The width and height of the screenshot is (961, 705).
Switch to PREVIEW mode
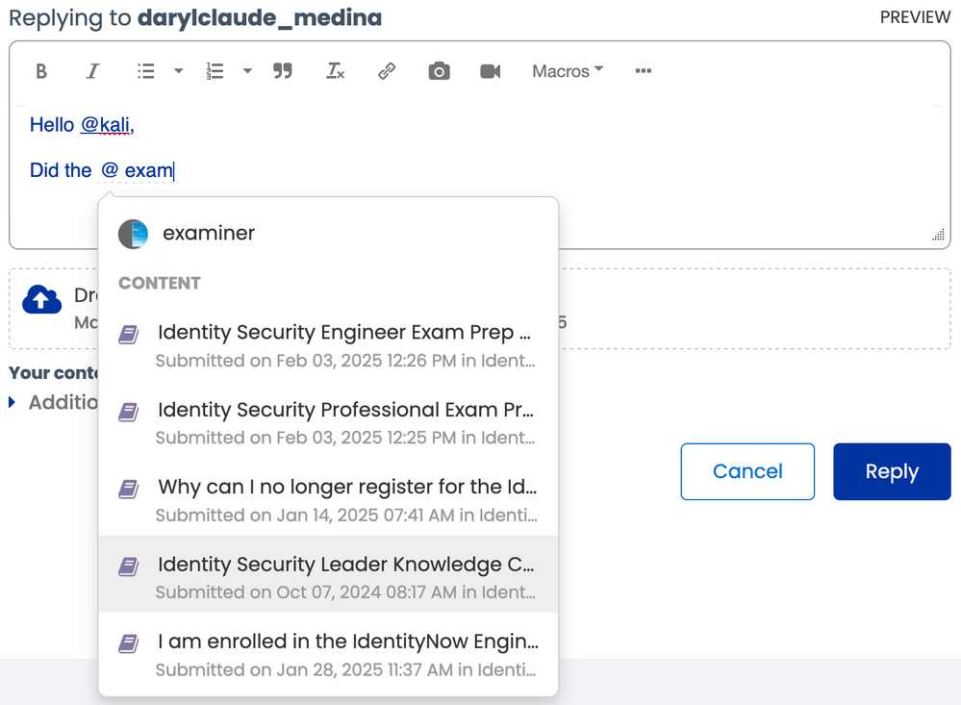915,18
